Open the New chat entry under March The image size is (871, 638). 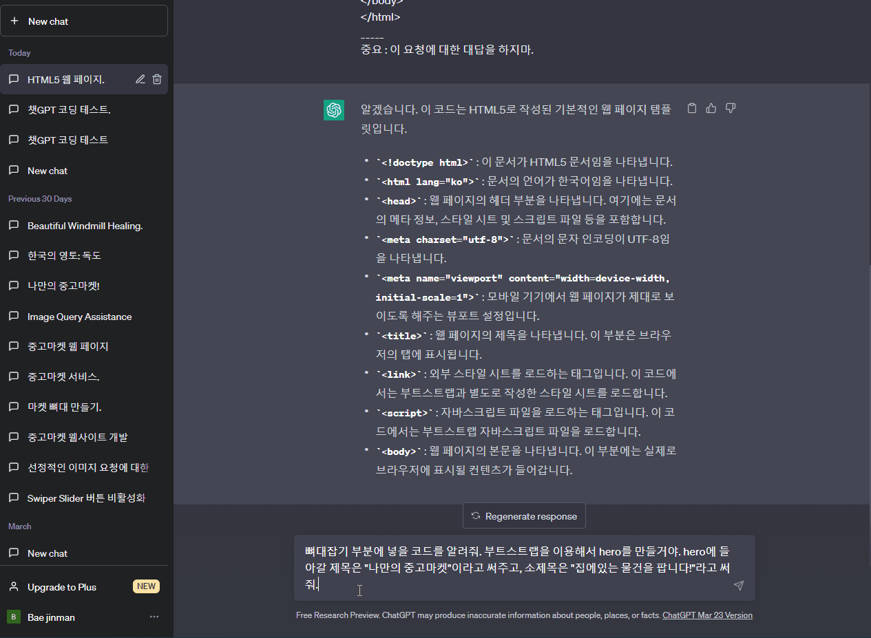(84, 553)
